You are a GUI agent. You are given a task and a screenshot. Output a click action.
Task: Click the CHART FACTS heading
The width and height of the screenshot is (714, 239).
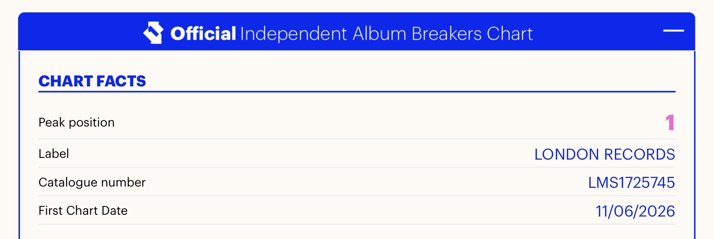pyautogui.click(x=92, y=81)
